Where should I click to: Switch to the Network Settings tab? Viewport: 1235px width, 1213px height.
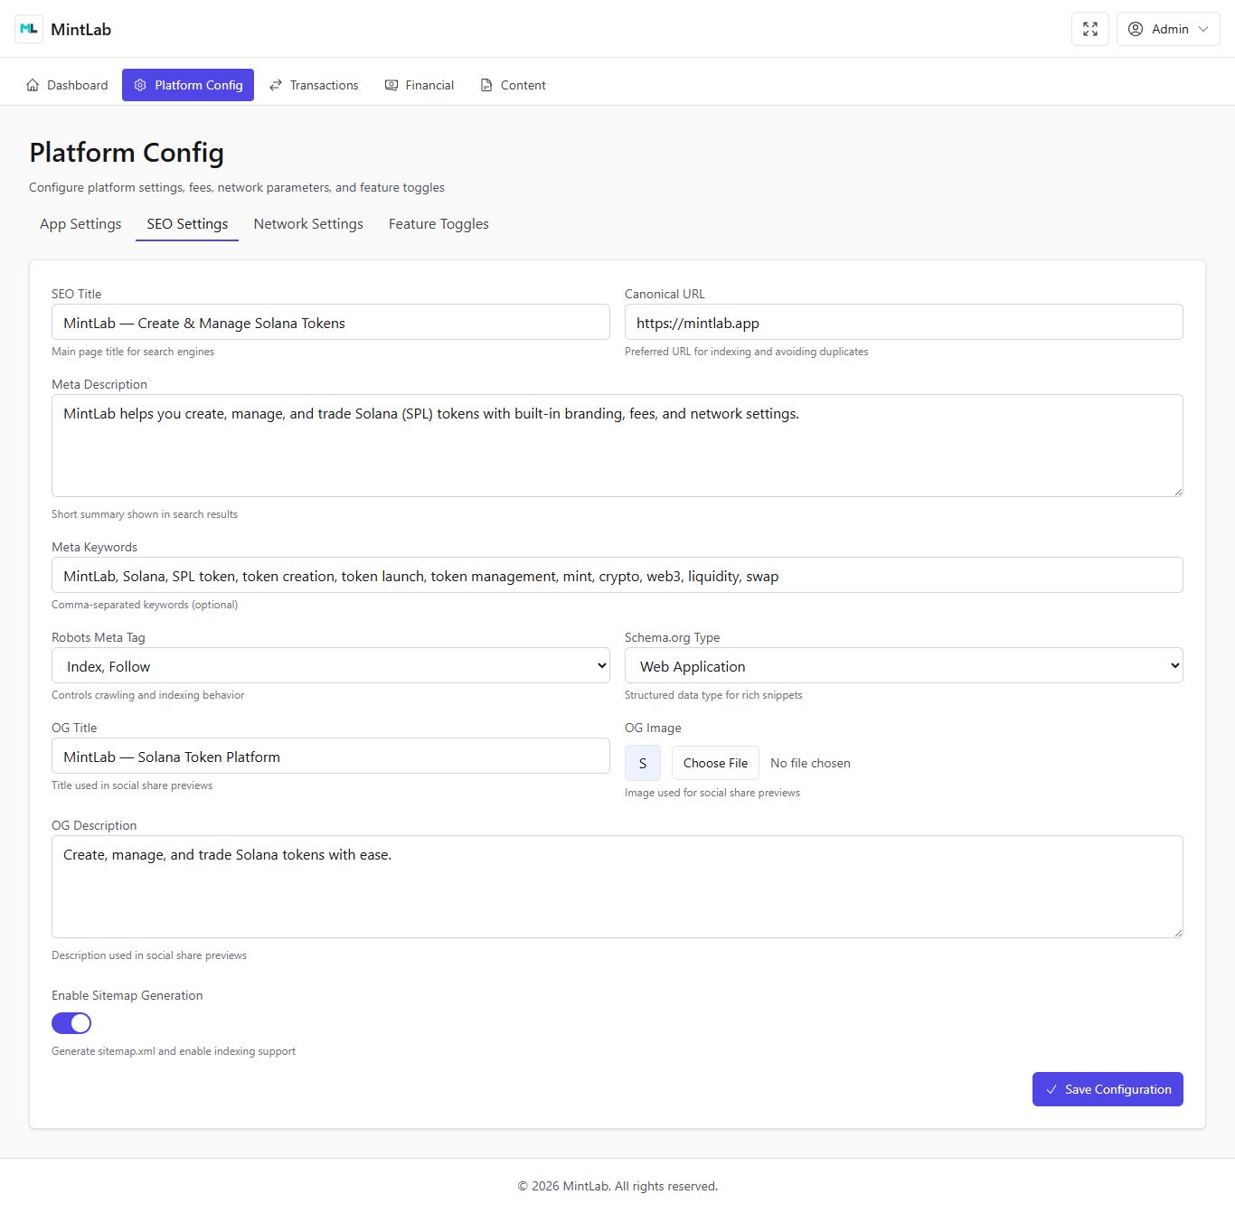pos(308,224)
